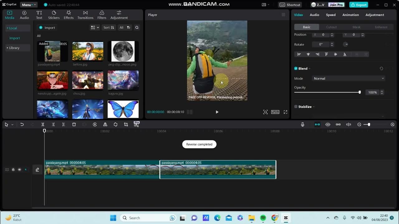Click the Undo icon in timeline toolbar

[x=22, y=124]
